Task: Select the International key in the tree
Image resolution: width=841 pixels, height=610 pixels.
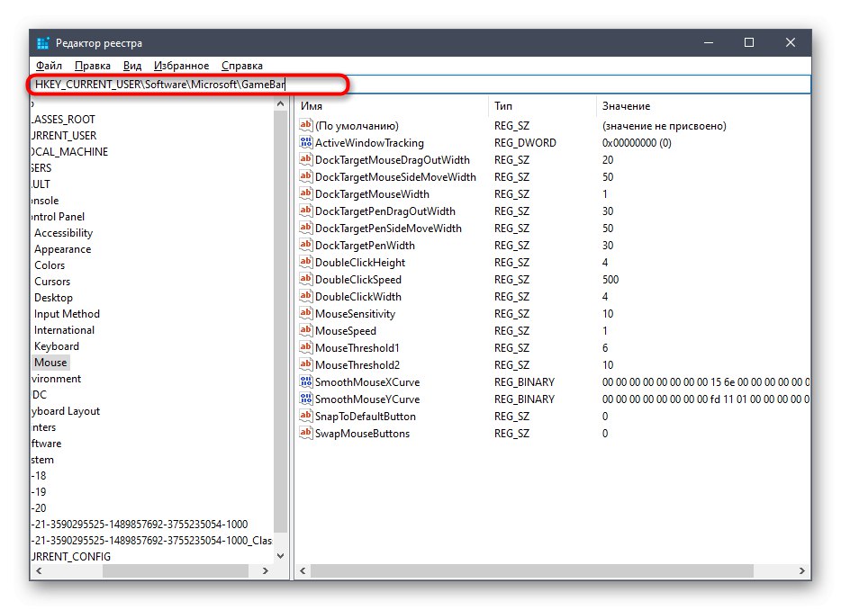Action: pos(64,330)
